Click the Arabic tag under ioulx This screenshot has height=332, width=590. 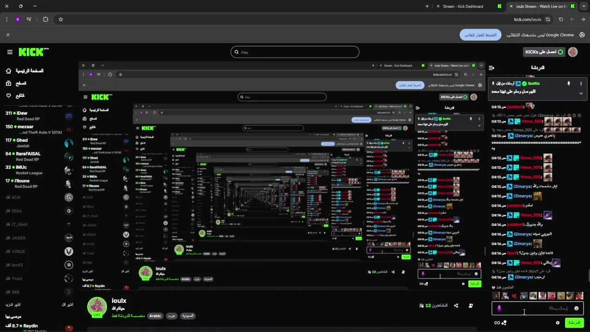(155, 316)
